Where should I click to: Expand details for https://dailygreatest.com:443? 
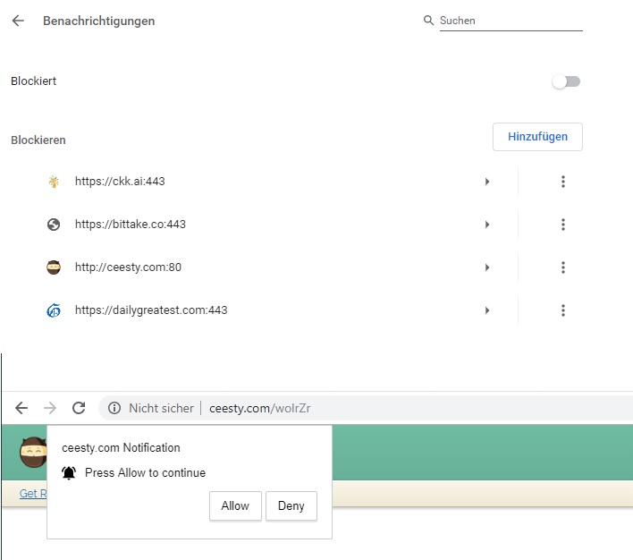[487, 310]
